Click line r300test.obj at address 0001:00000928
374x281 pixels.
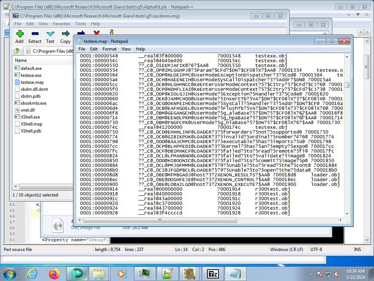(185, 213)
